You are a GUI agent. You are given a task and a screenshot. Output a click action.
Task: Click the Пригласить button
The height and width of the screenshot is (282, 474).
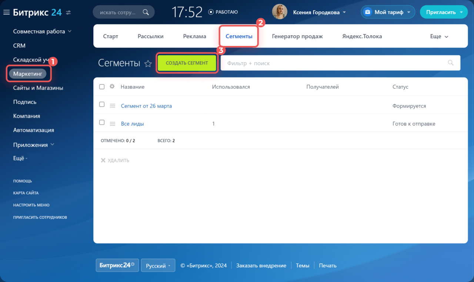(441, 12)
